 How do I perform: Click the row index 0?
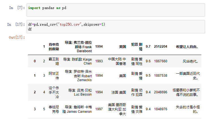(x=35, y=61)
